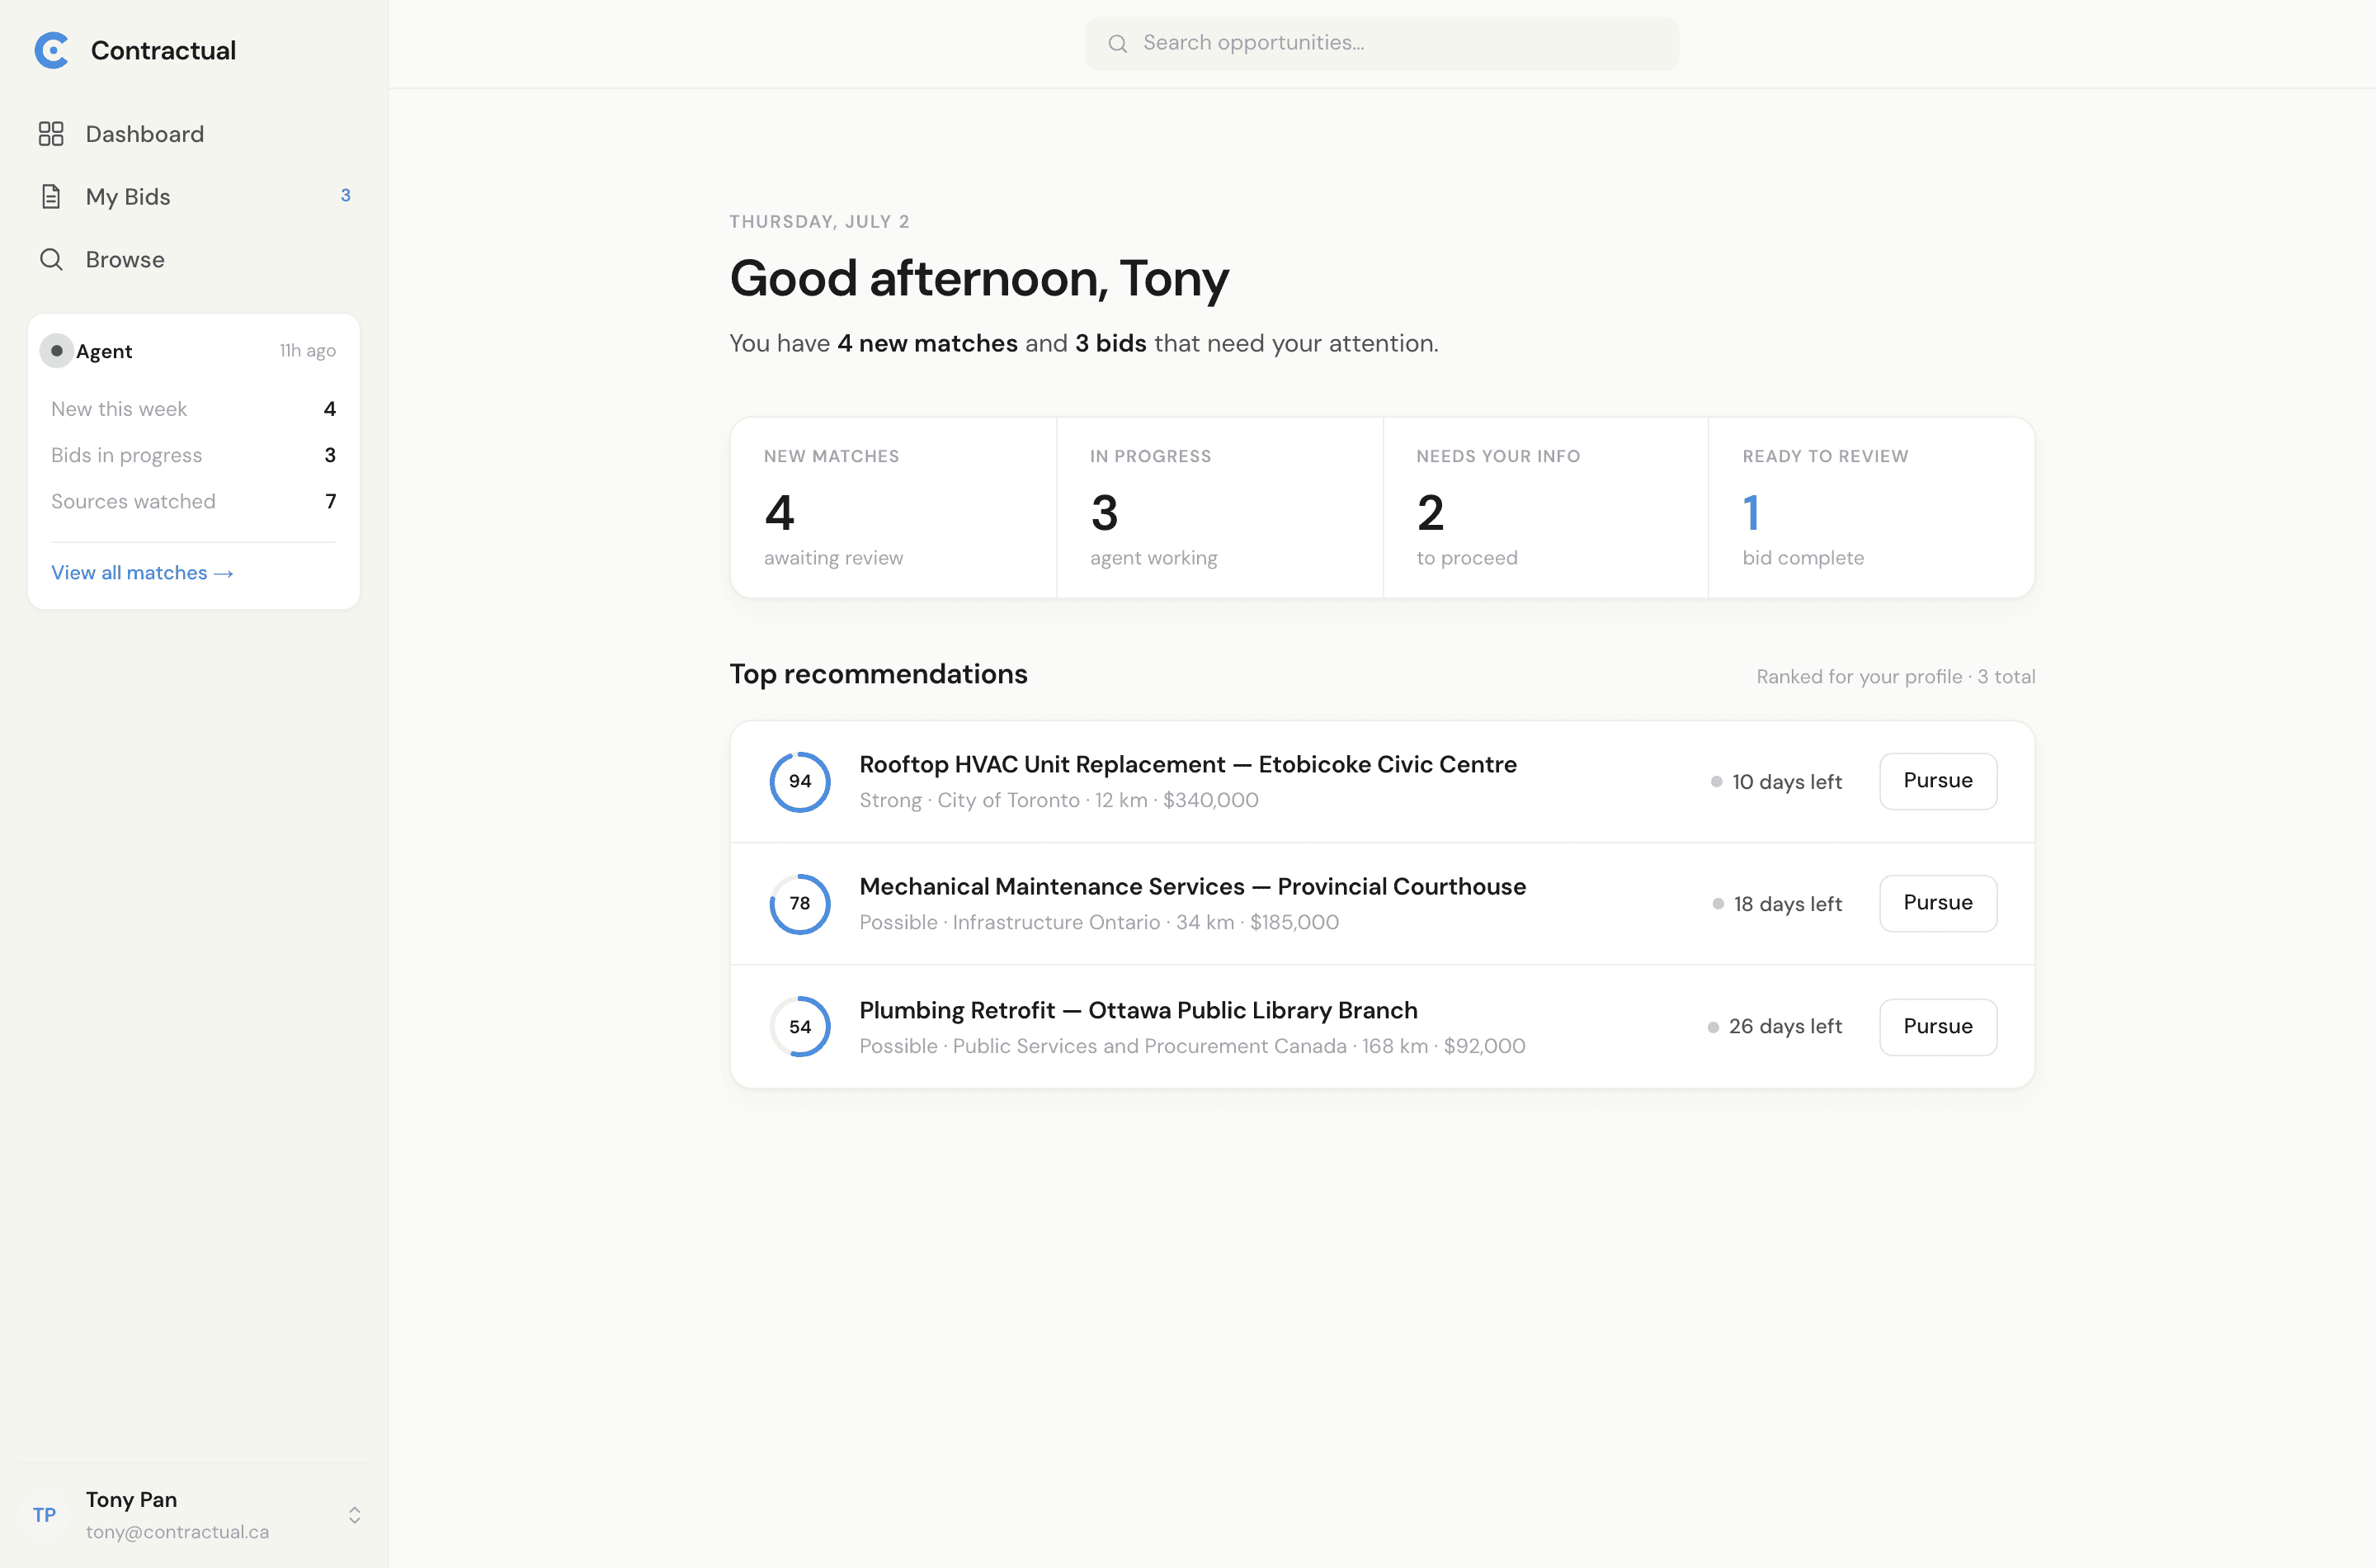The image size is (2376, 1568).
Task: Open Mechanical Maintenance Services — Provincial Courthouse title
Action: [1192, 886]
